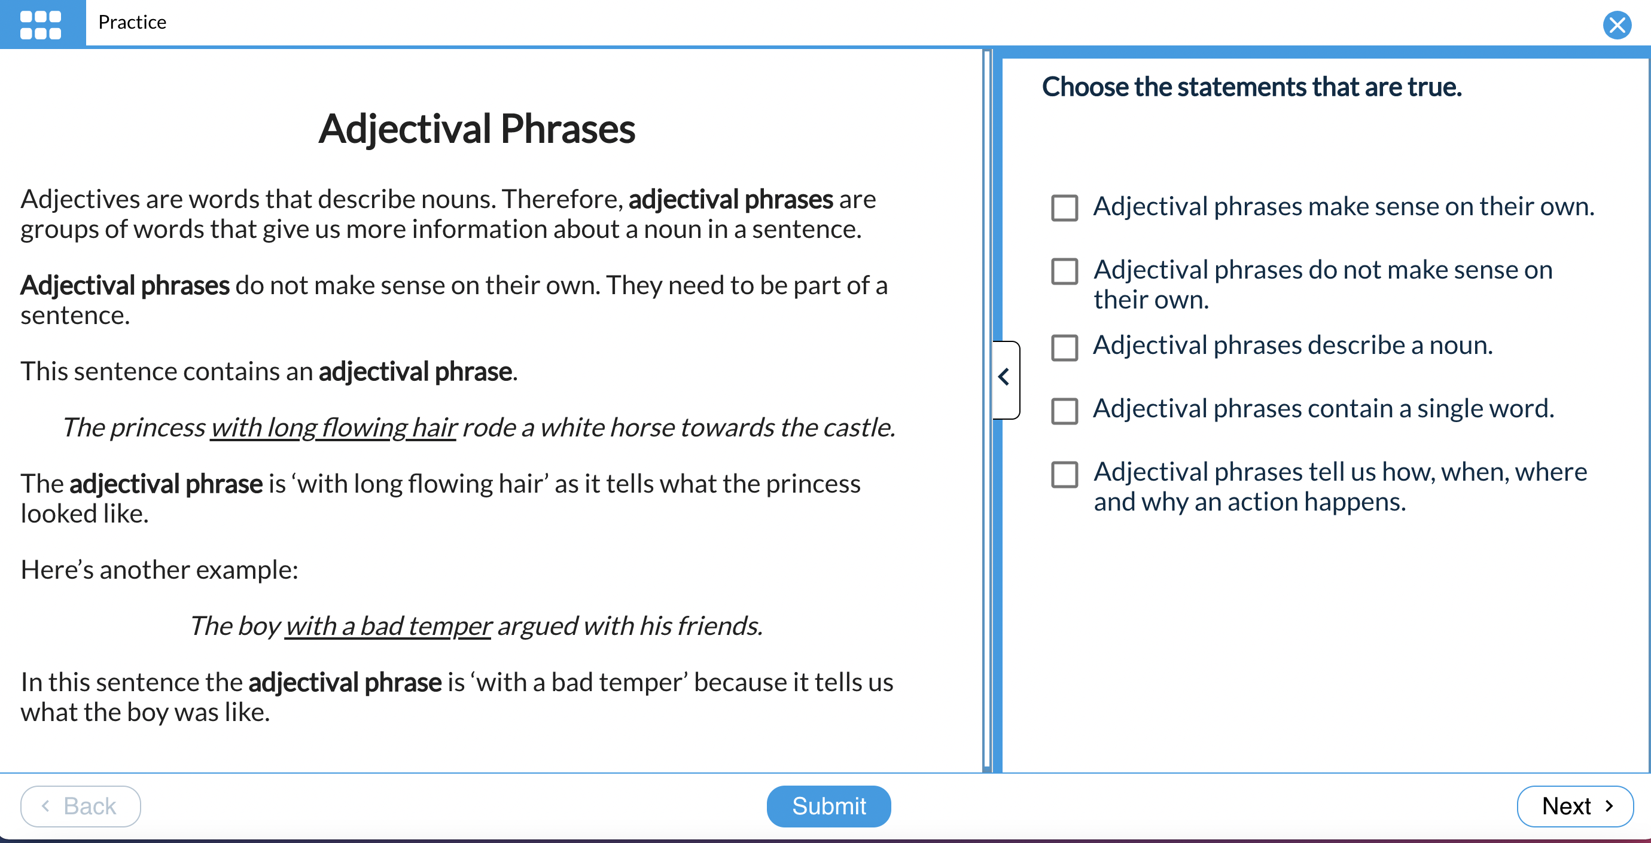1651x843 pixels.
Task: Submit the answer
Action: tap(828, 806)
